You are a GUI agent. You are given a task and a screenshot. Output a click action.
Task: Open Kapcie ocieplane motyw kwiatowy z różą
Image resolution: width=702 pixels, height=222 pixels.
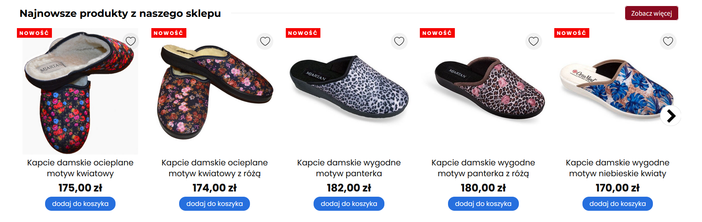coord(215,168)
